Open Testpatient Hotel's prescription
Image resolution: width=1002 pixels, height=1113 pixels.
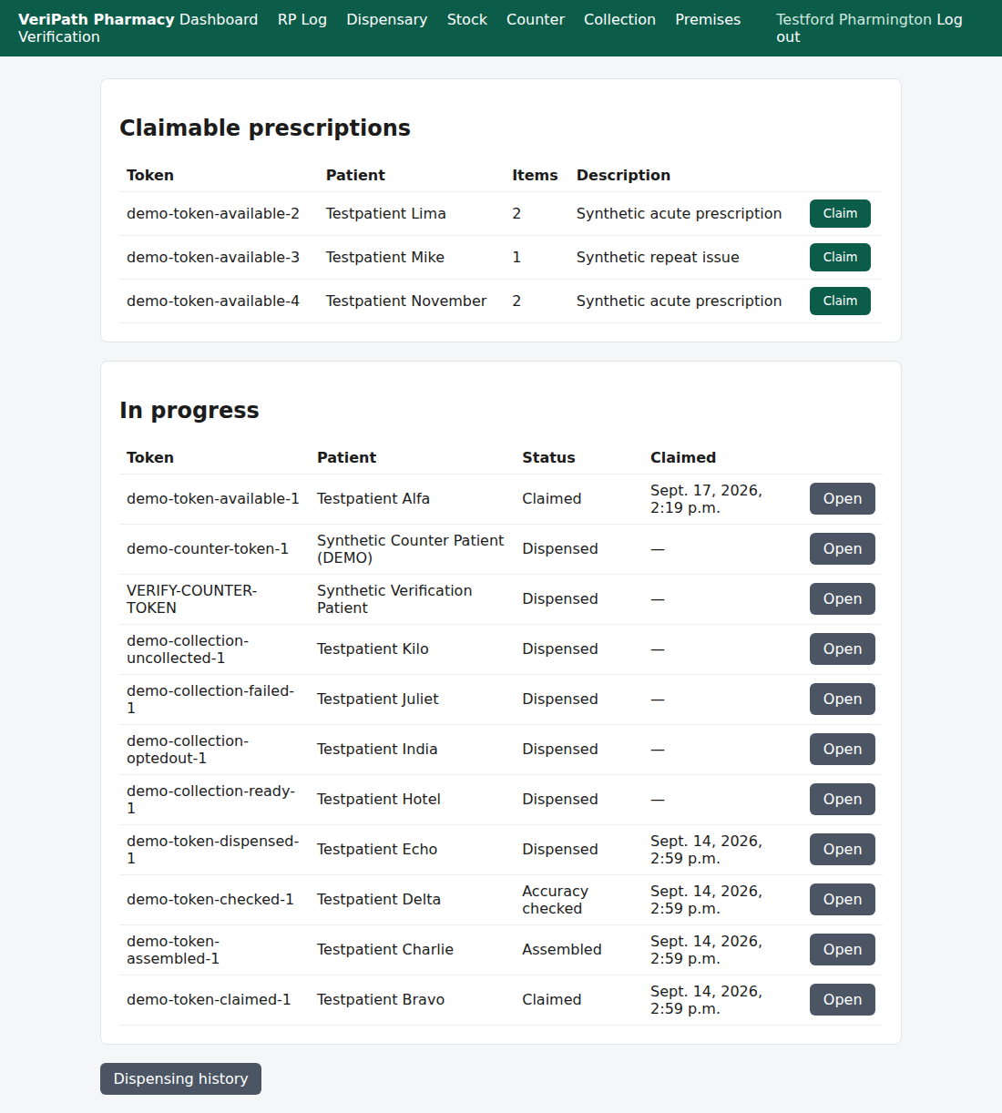coord(843,800)
